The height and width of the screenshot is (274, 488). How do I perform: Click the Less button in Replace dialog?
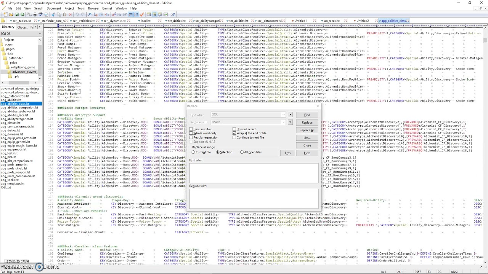coord(287,153)
